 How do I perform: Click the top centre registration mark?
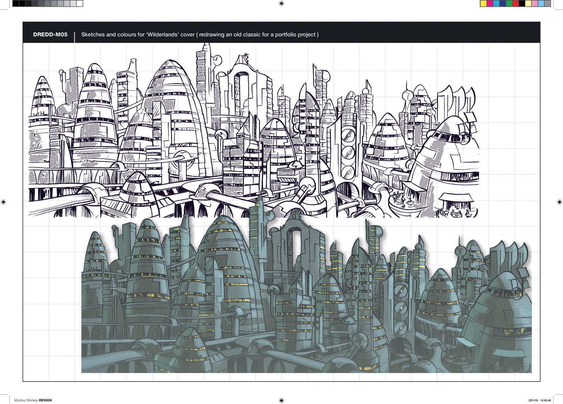click(x=281, y=4)
